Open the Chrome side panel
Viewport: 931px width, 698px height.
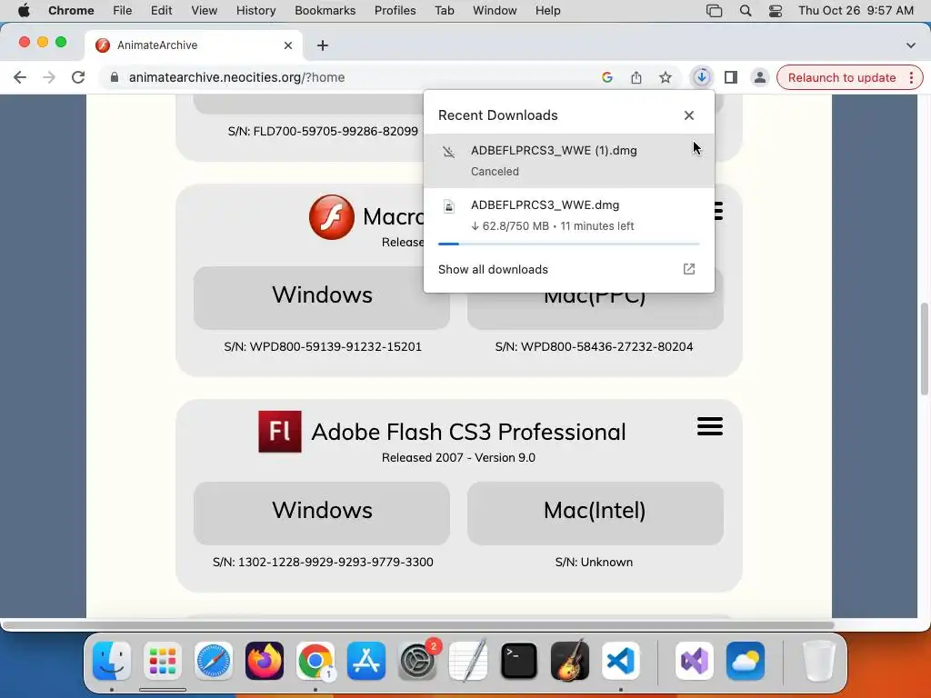pyautogui.click(x=730, y=77)
